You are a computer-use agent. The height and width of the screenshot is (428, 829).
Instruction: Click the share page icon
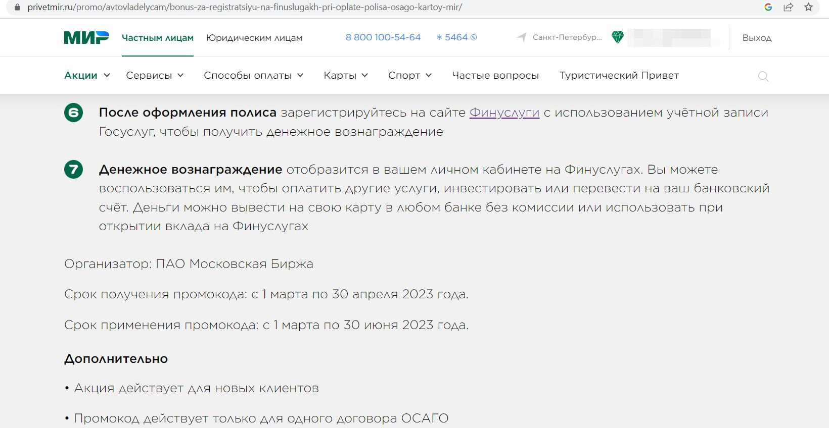(788, 7)
